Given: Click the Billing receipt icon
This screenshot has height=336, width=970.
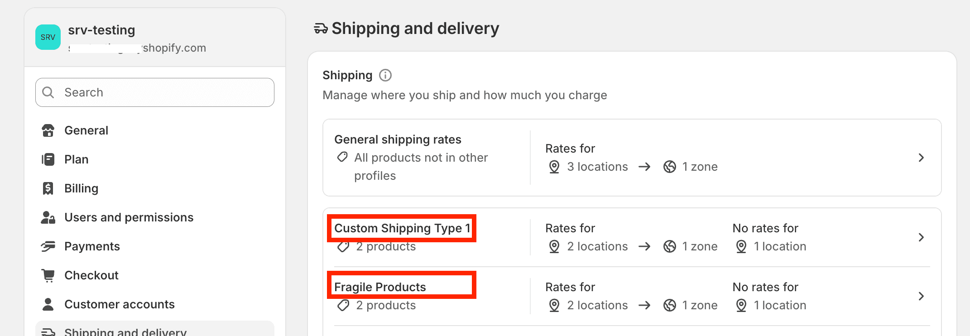Looking at the screenshot, I should 48,188.
